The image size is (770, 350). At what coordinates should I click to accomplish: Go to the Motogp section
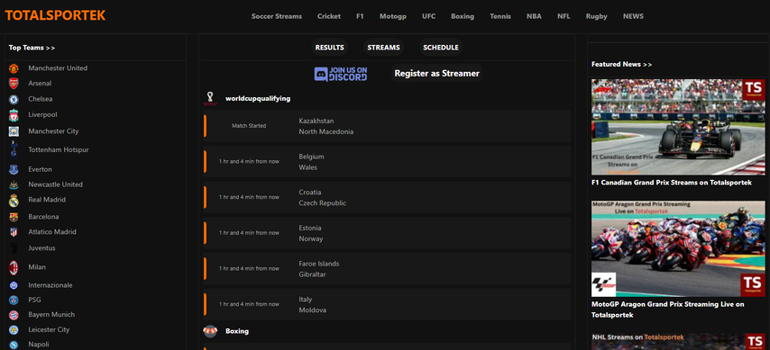(393, 16)
